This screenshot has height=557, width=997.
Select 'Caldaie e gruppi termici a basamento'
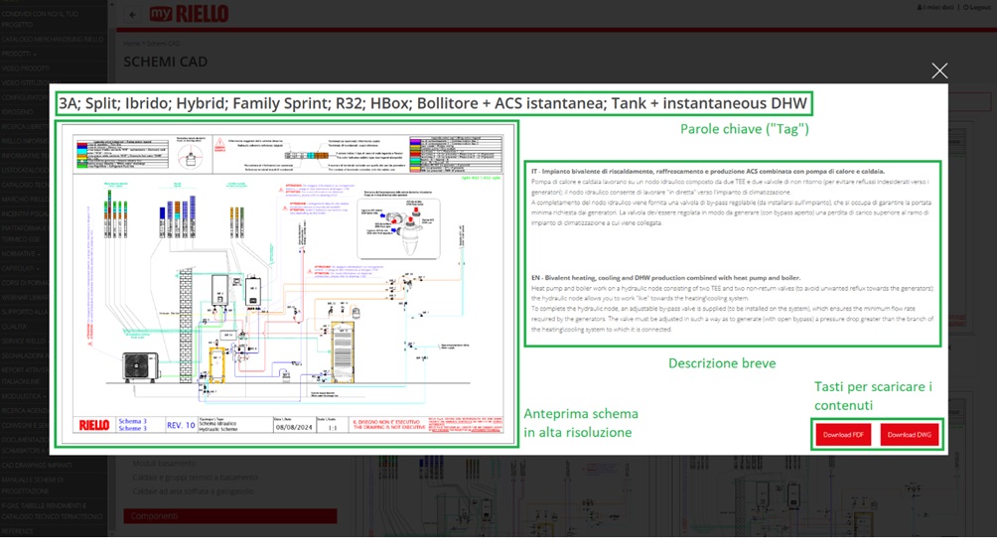click(195, 478)
